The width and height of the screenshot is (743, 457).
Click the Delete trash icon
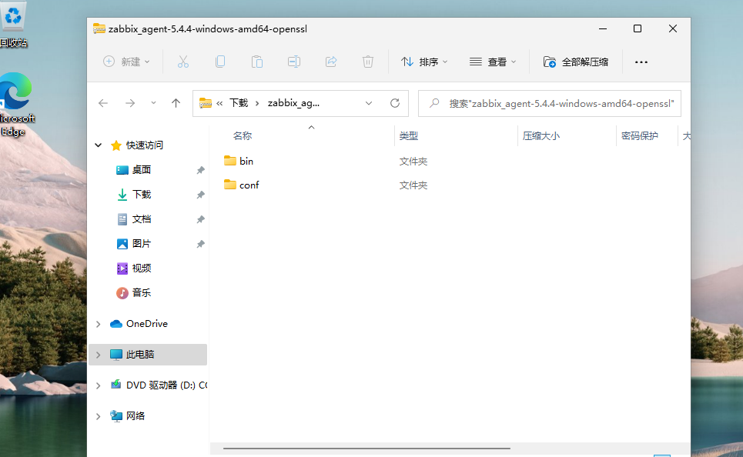(368, 62)
